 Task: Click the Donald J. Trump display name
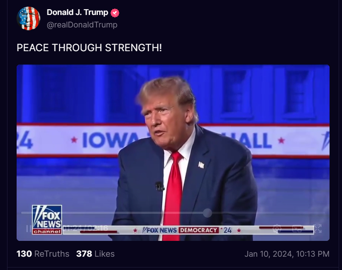point(78,12)
